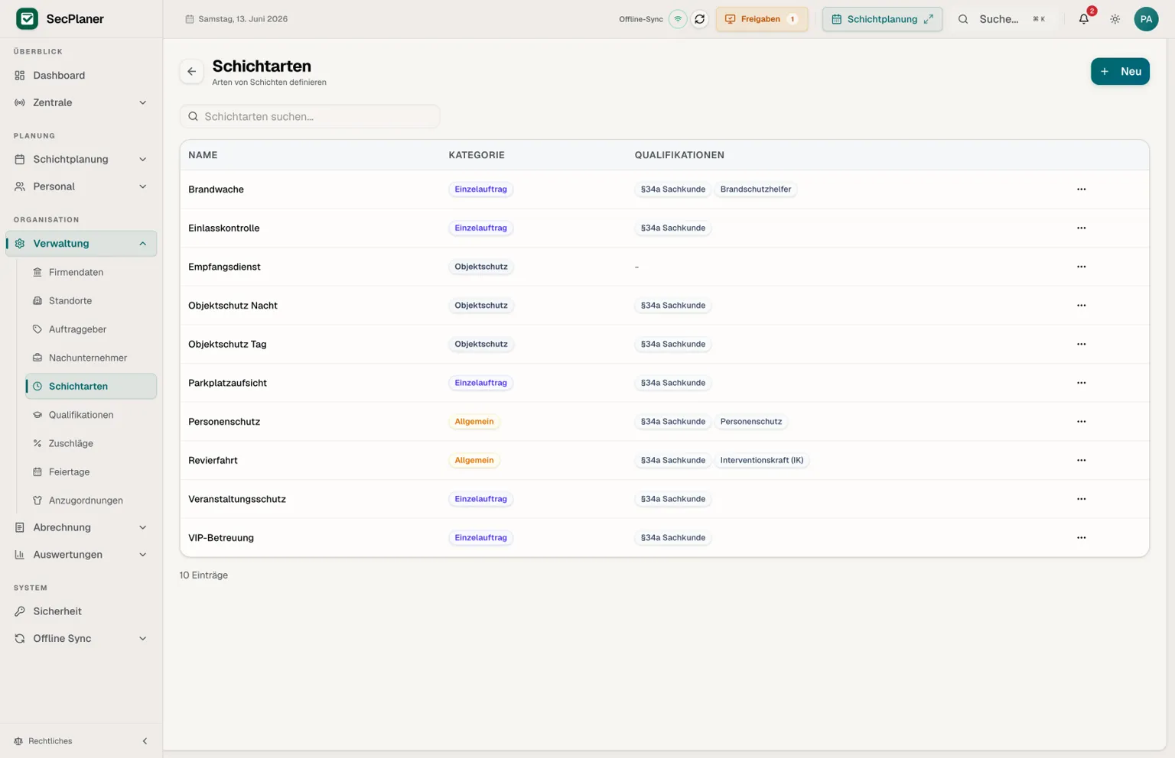Click the sync refresh icon
1175x758 pixels.
coord(699,19)
